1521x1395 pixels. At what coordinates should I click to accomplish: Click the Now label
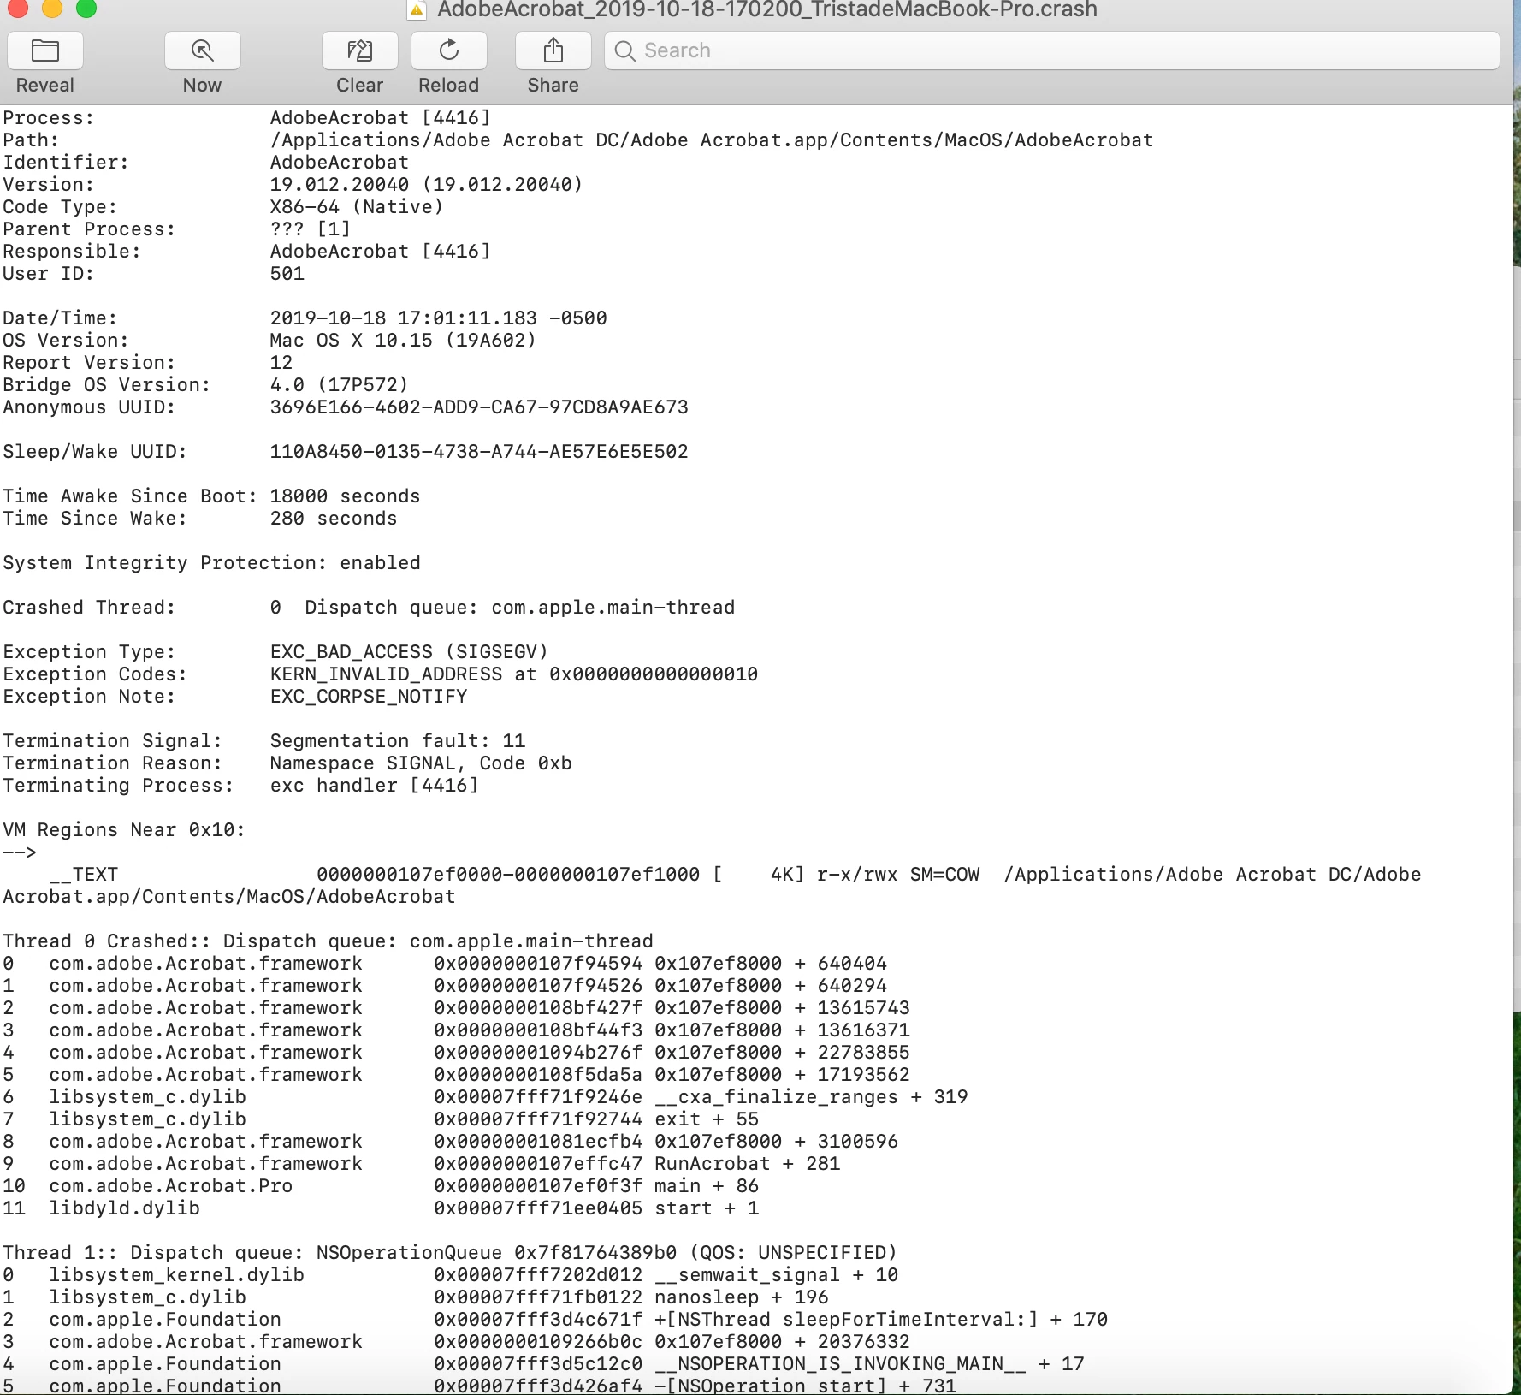tap(203, 86)
